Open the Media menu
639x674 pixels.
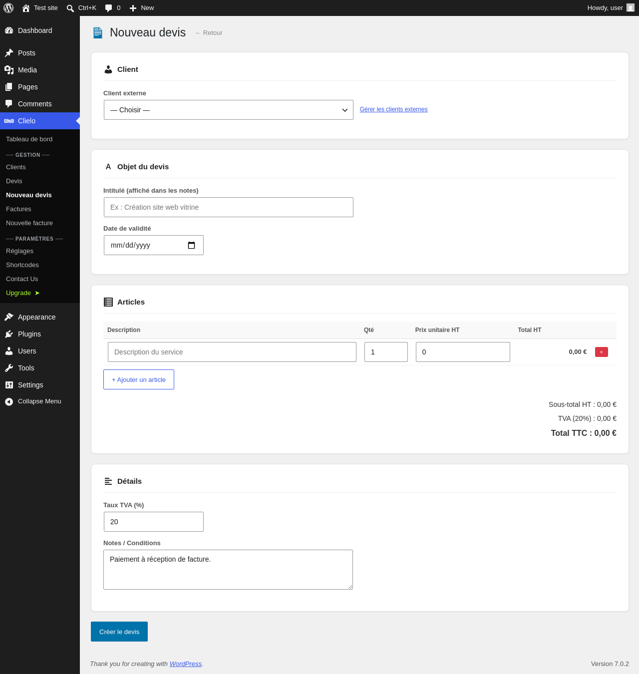40,70
